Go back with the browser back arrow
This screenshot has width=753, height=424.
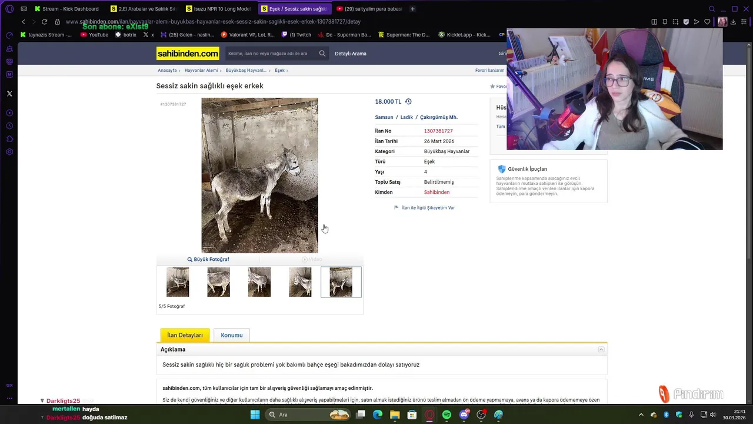click(x=24, y=22)
